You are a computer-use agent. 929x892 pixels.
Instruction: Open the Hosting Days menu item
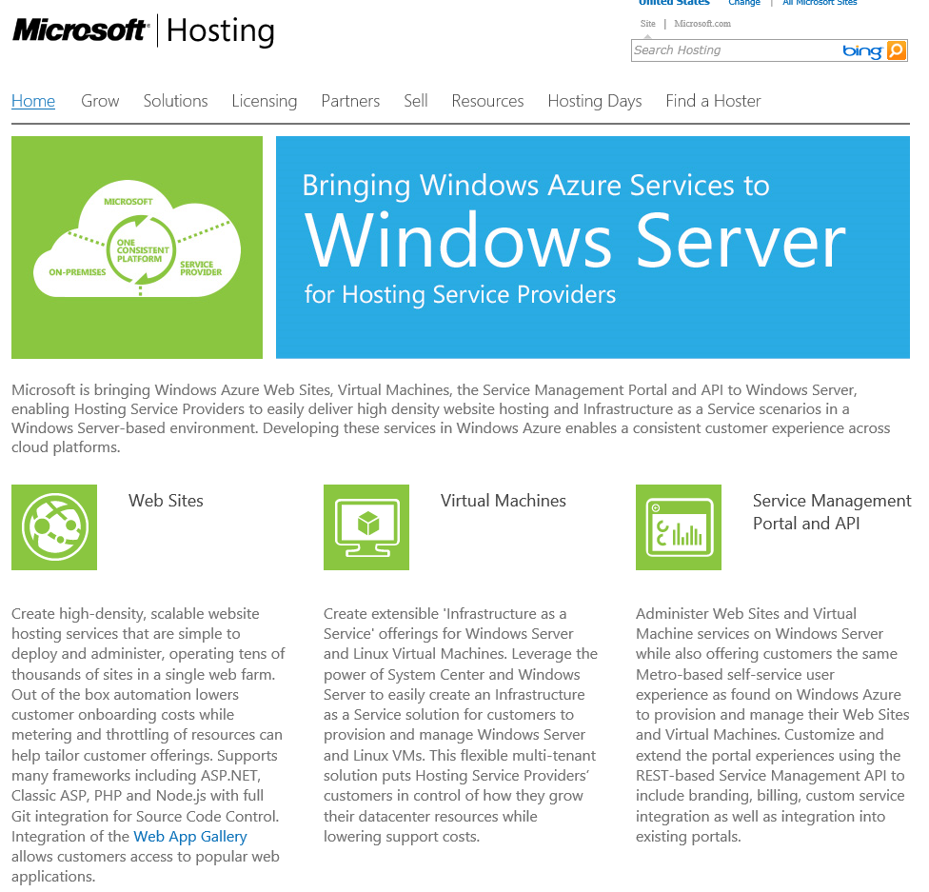(594, 101)
